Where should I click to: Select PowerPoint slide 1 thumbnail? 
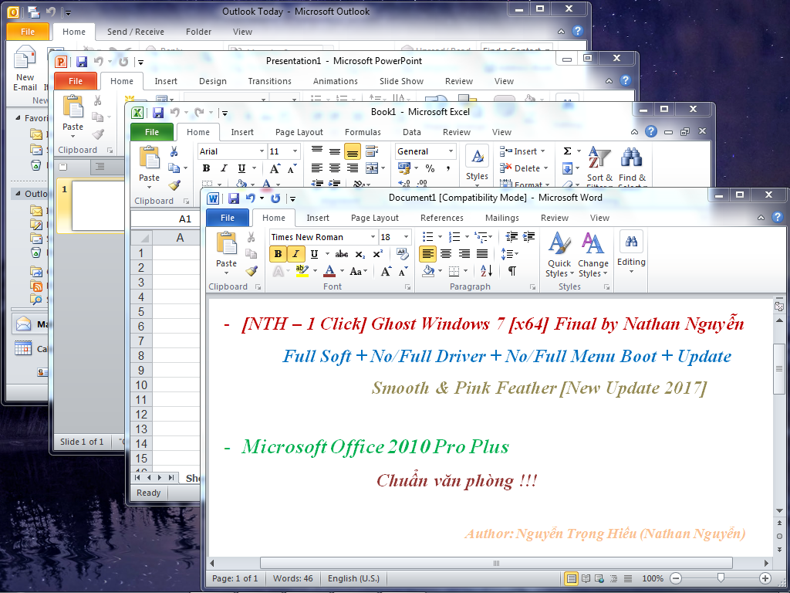coord(98,205)
